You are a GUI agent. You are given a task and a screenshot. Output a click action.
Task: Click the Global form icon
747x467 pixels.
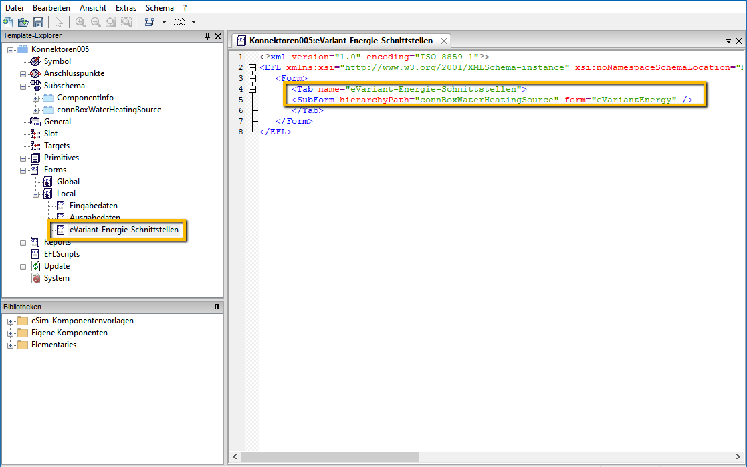(x=48, y=182)
